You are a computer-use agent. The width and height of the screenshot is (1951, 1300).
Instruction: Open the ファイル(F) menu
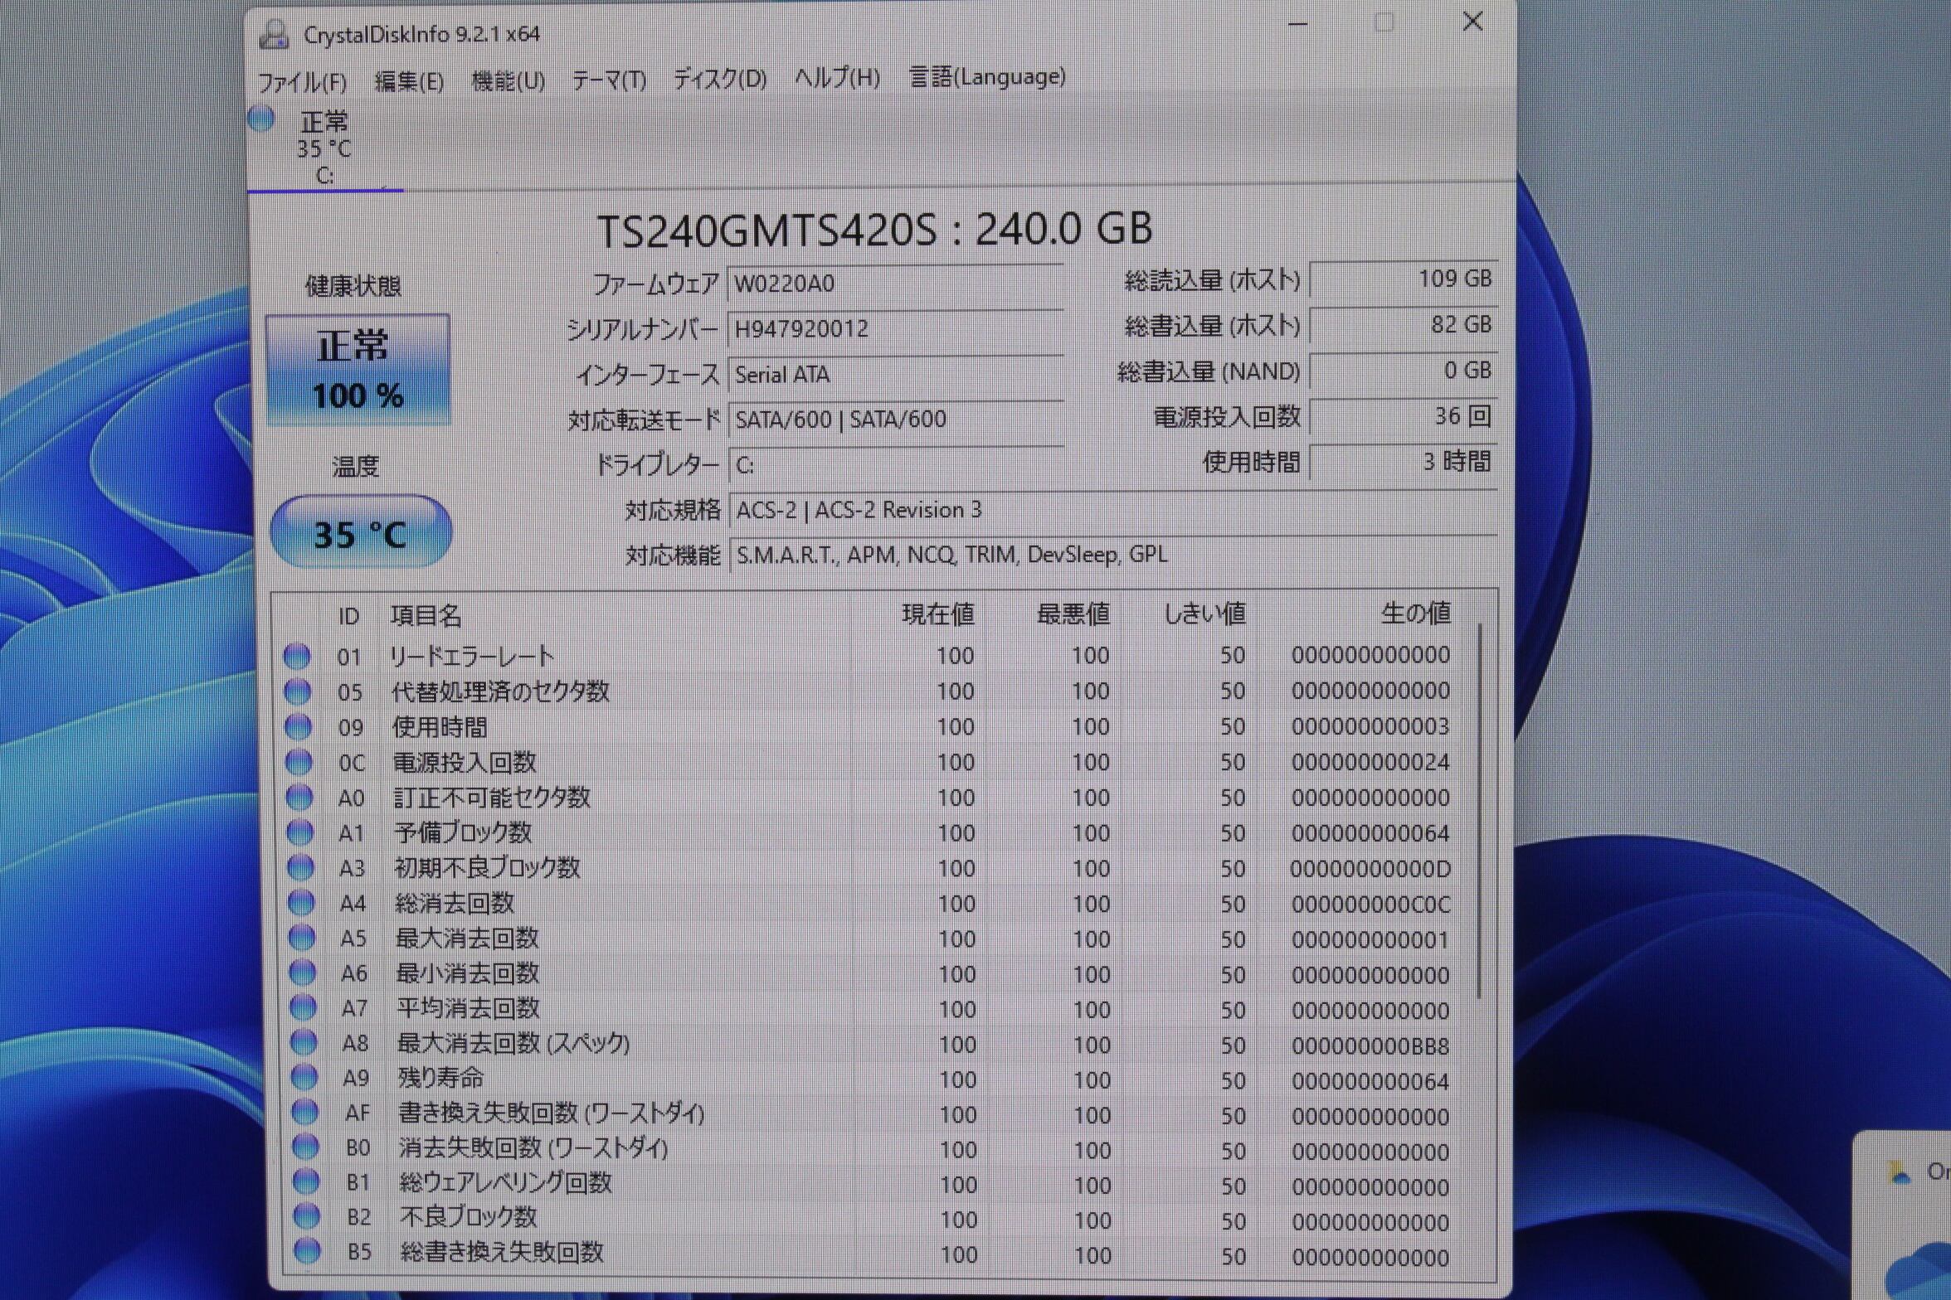coord(302,82)
